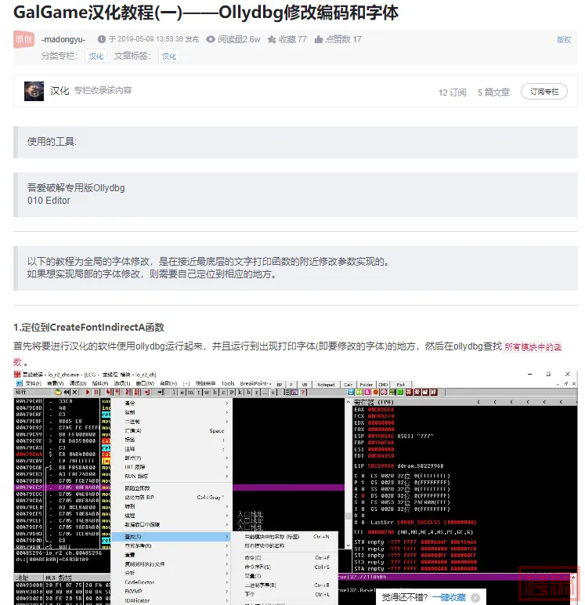Click the 订阅专栏 subscribe button
Viewport: 585px width, 605px height.
543,92
